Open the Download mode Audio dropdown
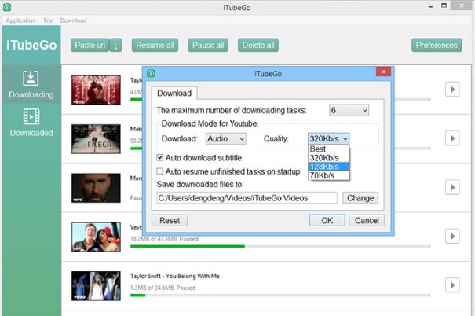Image resolution: width=475 pixels, height=316 pixels. (x=225, y=138)
